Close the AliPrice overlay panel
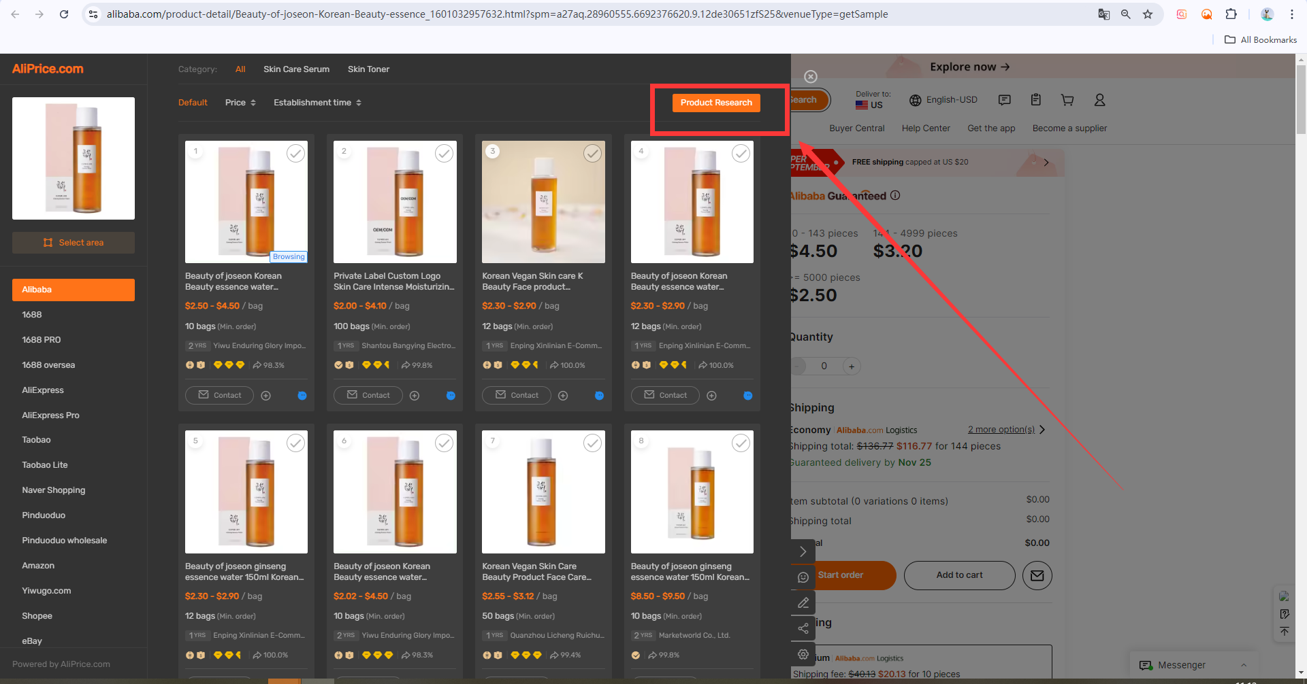 pos(810,76)
